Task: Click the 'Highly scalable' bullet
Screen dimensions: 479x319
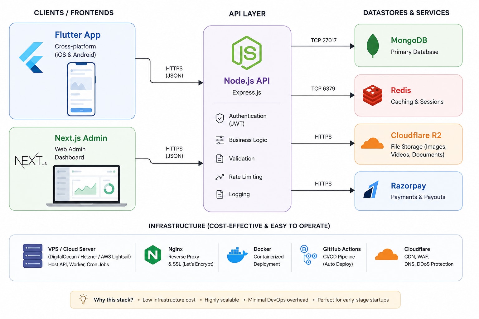Action: 222,300
